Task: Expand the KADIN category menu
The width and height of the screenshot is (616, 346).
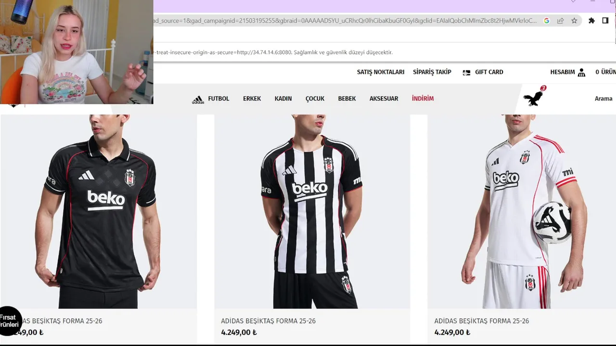Action: click(x=283, y=99)
